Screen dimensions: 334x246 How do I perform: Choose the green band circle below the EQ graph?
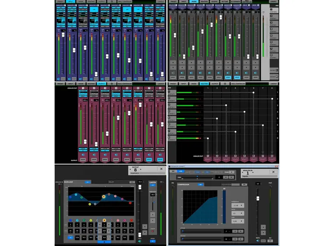click(x=84, y=220)
